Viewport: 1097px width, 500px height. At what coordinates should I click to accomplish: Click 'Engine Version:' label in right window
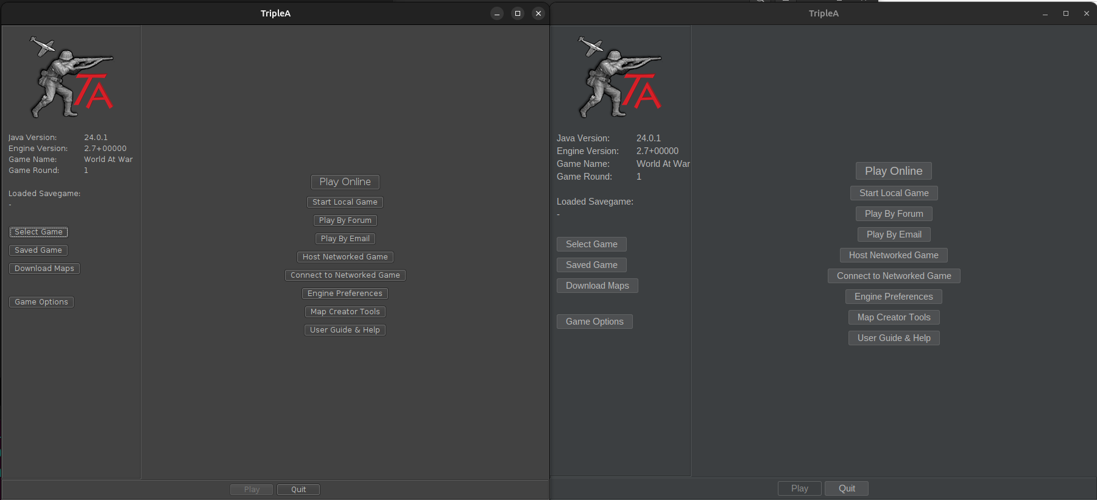click(x=588, y=151)
